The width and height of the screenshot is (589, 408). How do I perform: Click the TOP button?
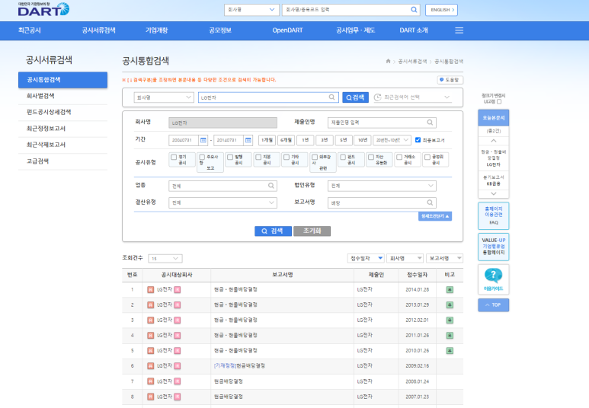(x=493, y=304)
